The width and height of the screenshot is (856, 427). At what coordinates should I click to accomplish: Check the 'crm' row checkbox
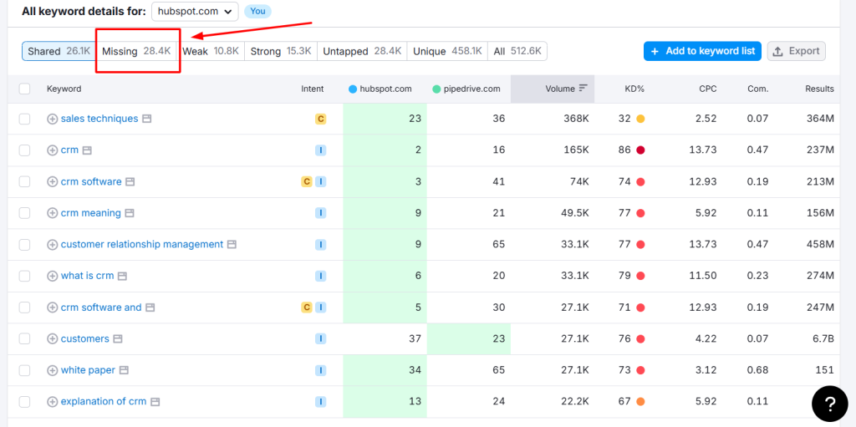[x=24, y=150]
